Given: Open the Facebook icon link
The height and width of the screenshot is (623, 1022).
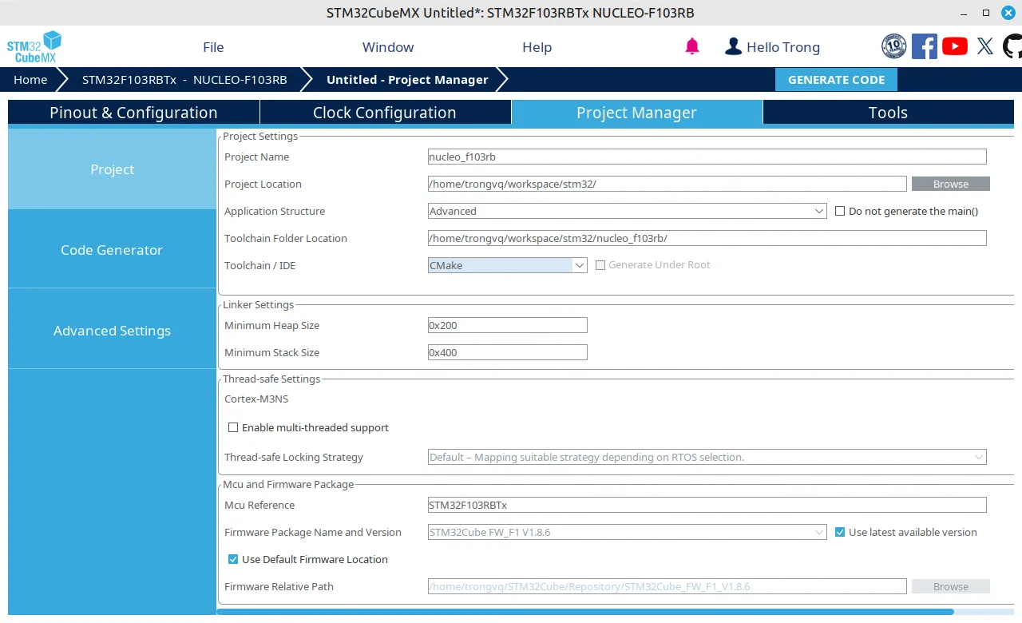Looking at the screenshot, I should point(925,46).
